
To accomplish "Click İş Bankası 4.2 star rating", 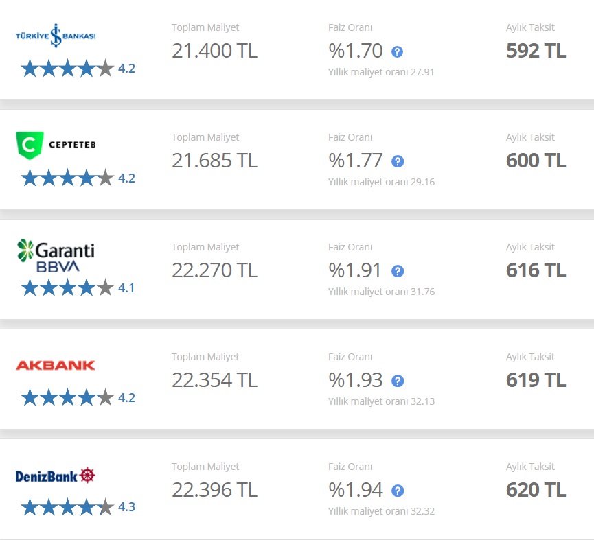I will pyautogui.click(x=78, y=69).
